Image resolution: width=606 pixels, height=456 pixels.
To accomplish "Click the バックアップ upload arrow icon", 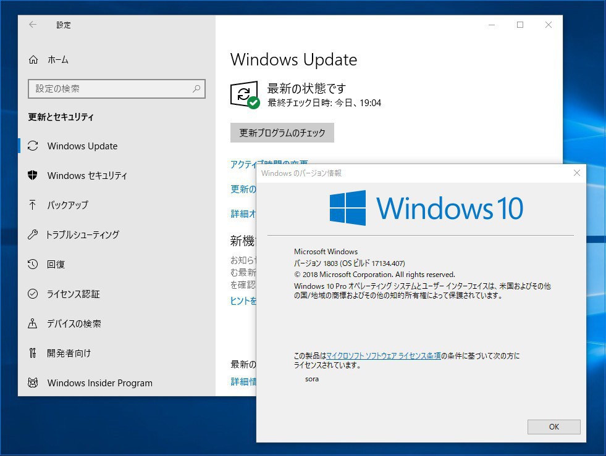I will (33, 205).
